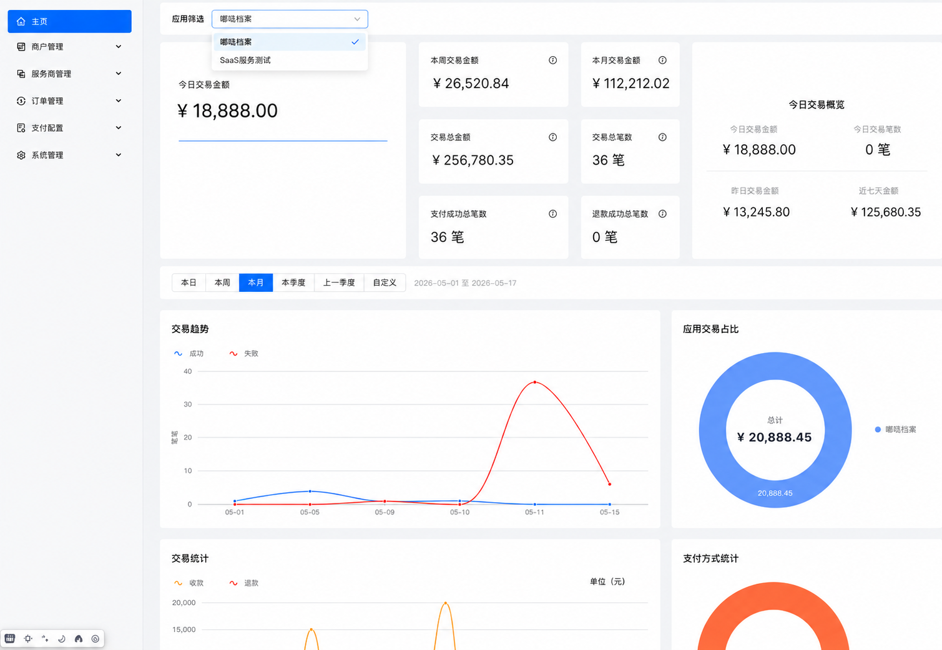
Task: Click the info icon on 交易总金额
Action: [552, 137]
